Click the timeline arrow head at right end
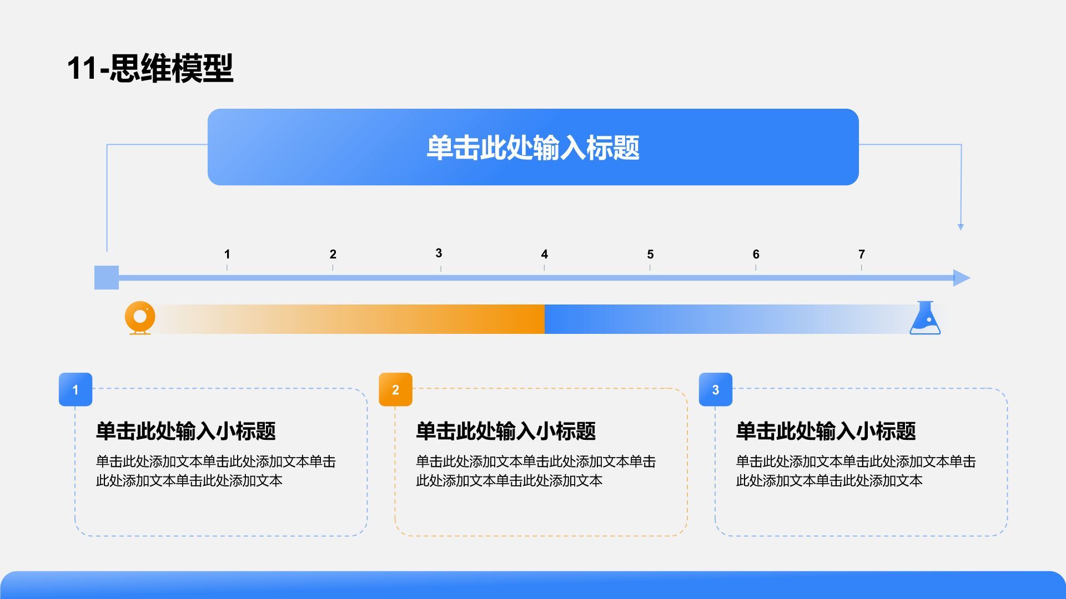The height and width of the screenshot is (599, 1066). pos(961,278)
